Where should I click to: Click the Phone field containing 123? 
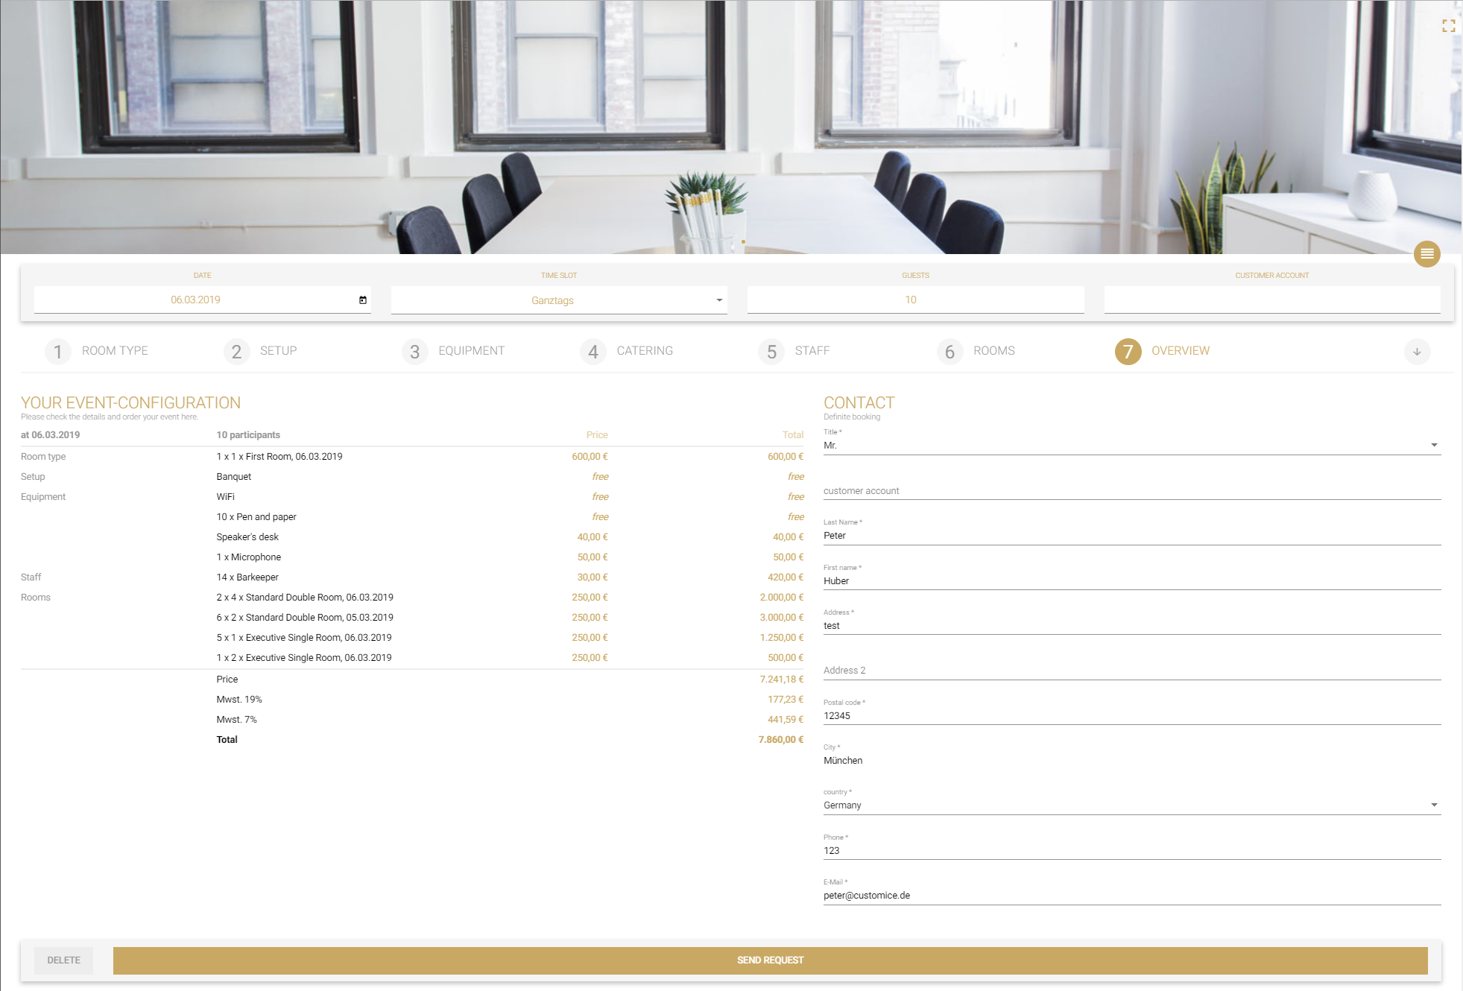click(x=1132, y=851)
